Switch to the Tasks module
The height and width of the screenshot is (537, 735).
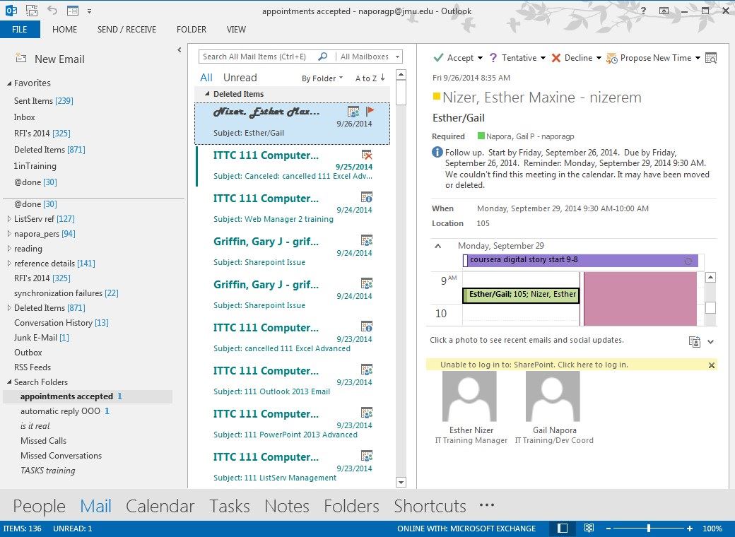pos(229,506)
